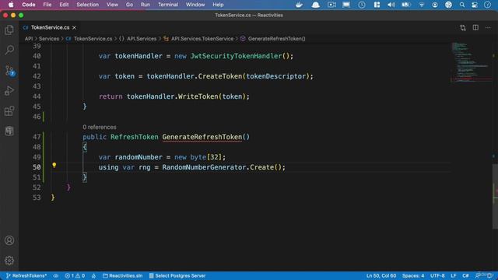Click the Docker whale menu bar icon
Image resolution: width=498 pixels, height=280 pixels.
299,5
